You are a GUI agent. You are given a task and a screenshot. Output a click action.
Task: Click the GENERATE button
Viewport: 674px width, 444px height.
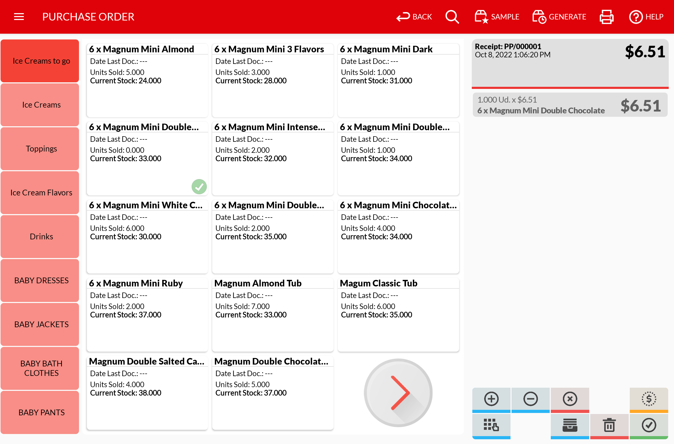559,17
